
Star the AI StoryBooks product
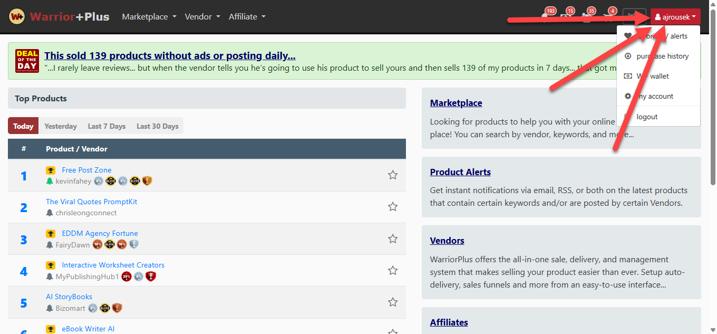(393, 302)
